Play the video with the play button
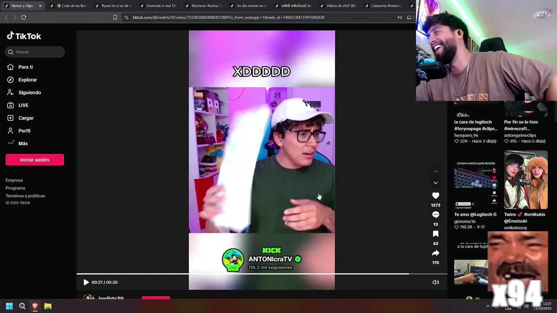The height and width of the screenshot is (313, 557). click(86, 282)
